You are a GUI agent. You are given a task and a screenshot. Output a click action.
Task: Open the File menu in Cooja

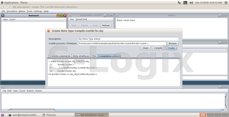3,11
